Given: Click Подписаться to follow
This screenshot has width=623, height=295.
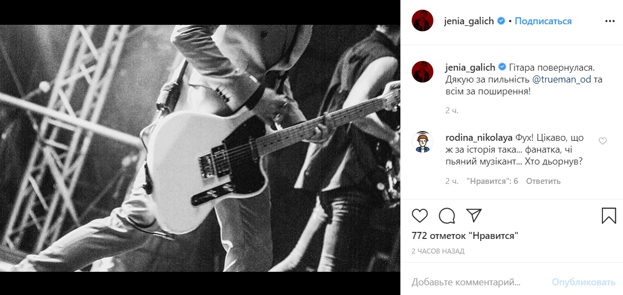Looking at the screenshot, I should click(543, 21).
